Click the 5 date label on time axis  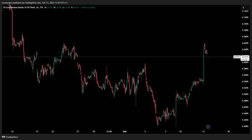(x=145, y=131)
